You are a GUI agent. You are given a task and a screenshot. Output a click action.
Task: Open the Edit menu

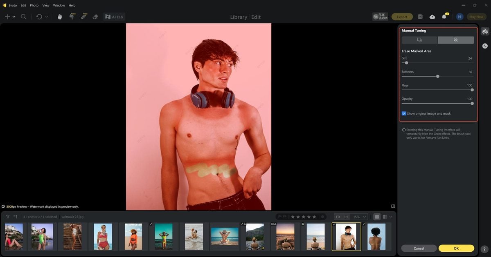pyautogui.click(x=23, y=5)
